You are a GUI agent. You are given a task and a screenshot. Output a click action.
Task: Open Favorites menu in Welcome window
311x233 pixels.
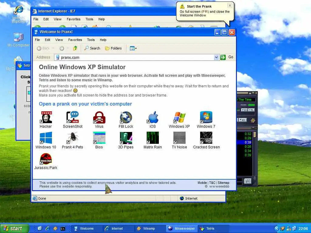(x=75, y=40)
